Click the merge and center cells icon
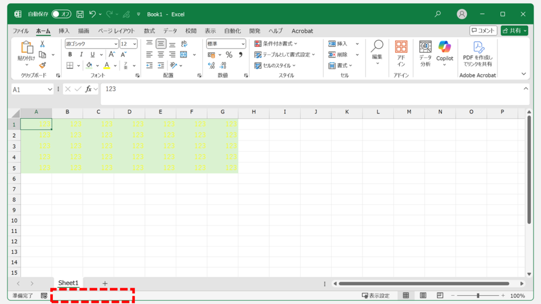The image size is (541, 304). (184, 55)
